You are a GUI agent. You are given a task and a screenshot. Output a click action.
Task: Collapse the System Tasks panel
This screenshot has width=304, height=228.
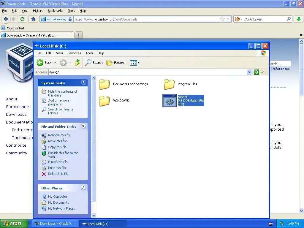point(83,83)
